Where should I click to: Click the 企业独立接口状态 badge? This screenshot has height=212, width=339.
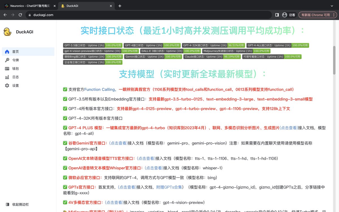point(93,62)
